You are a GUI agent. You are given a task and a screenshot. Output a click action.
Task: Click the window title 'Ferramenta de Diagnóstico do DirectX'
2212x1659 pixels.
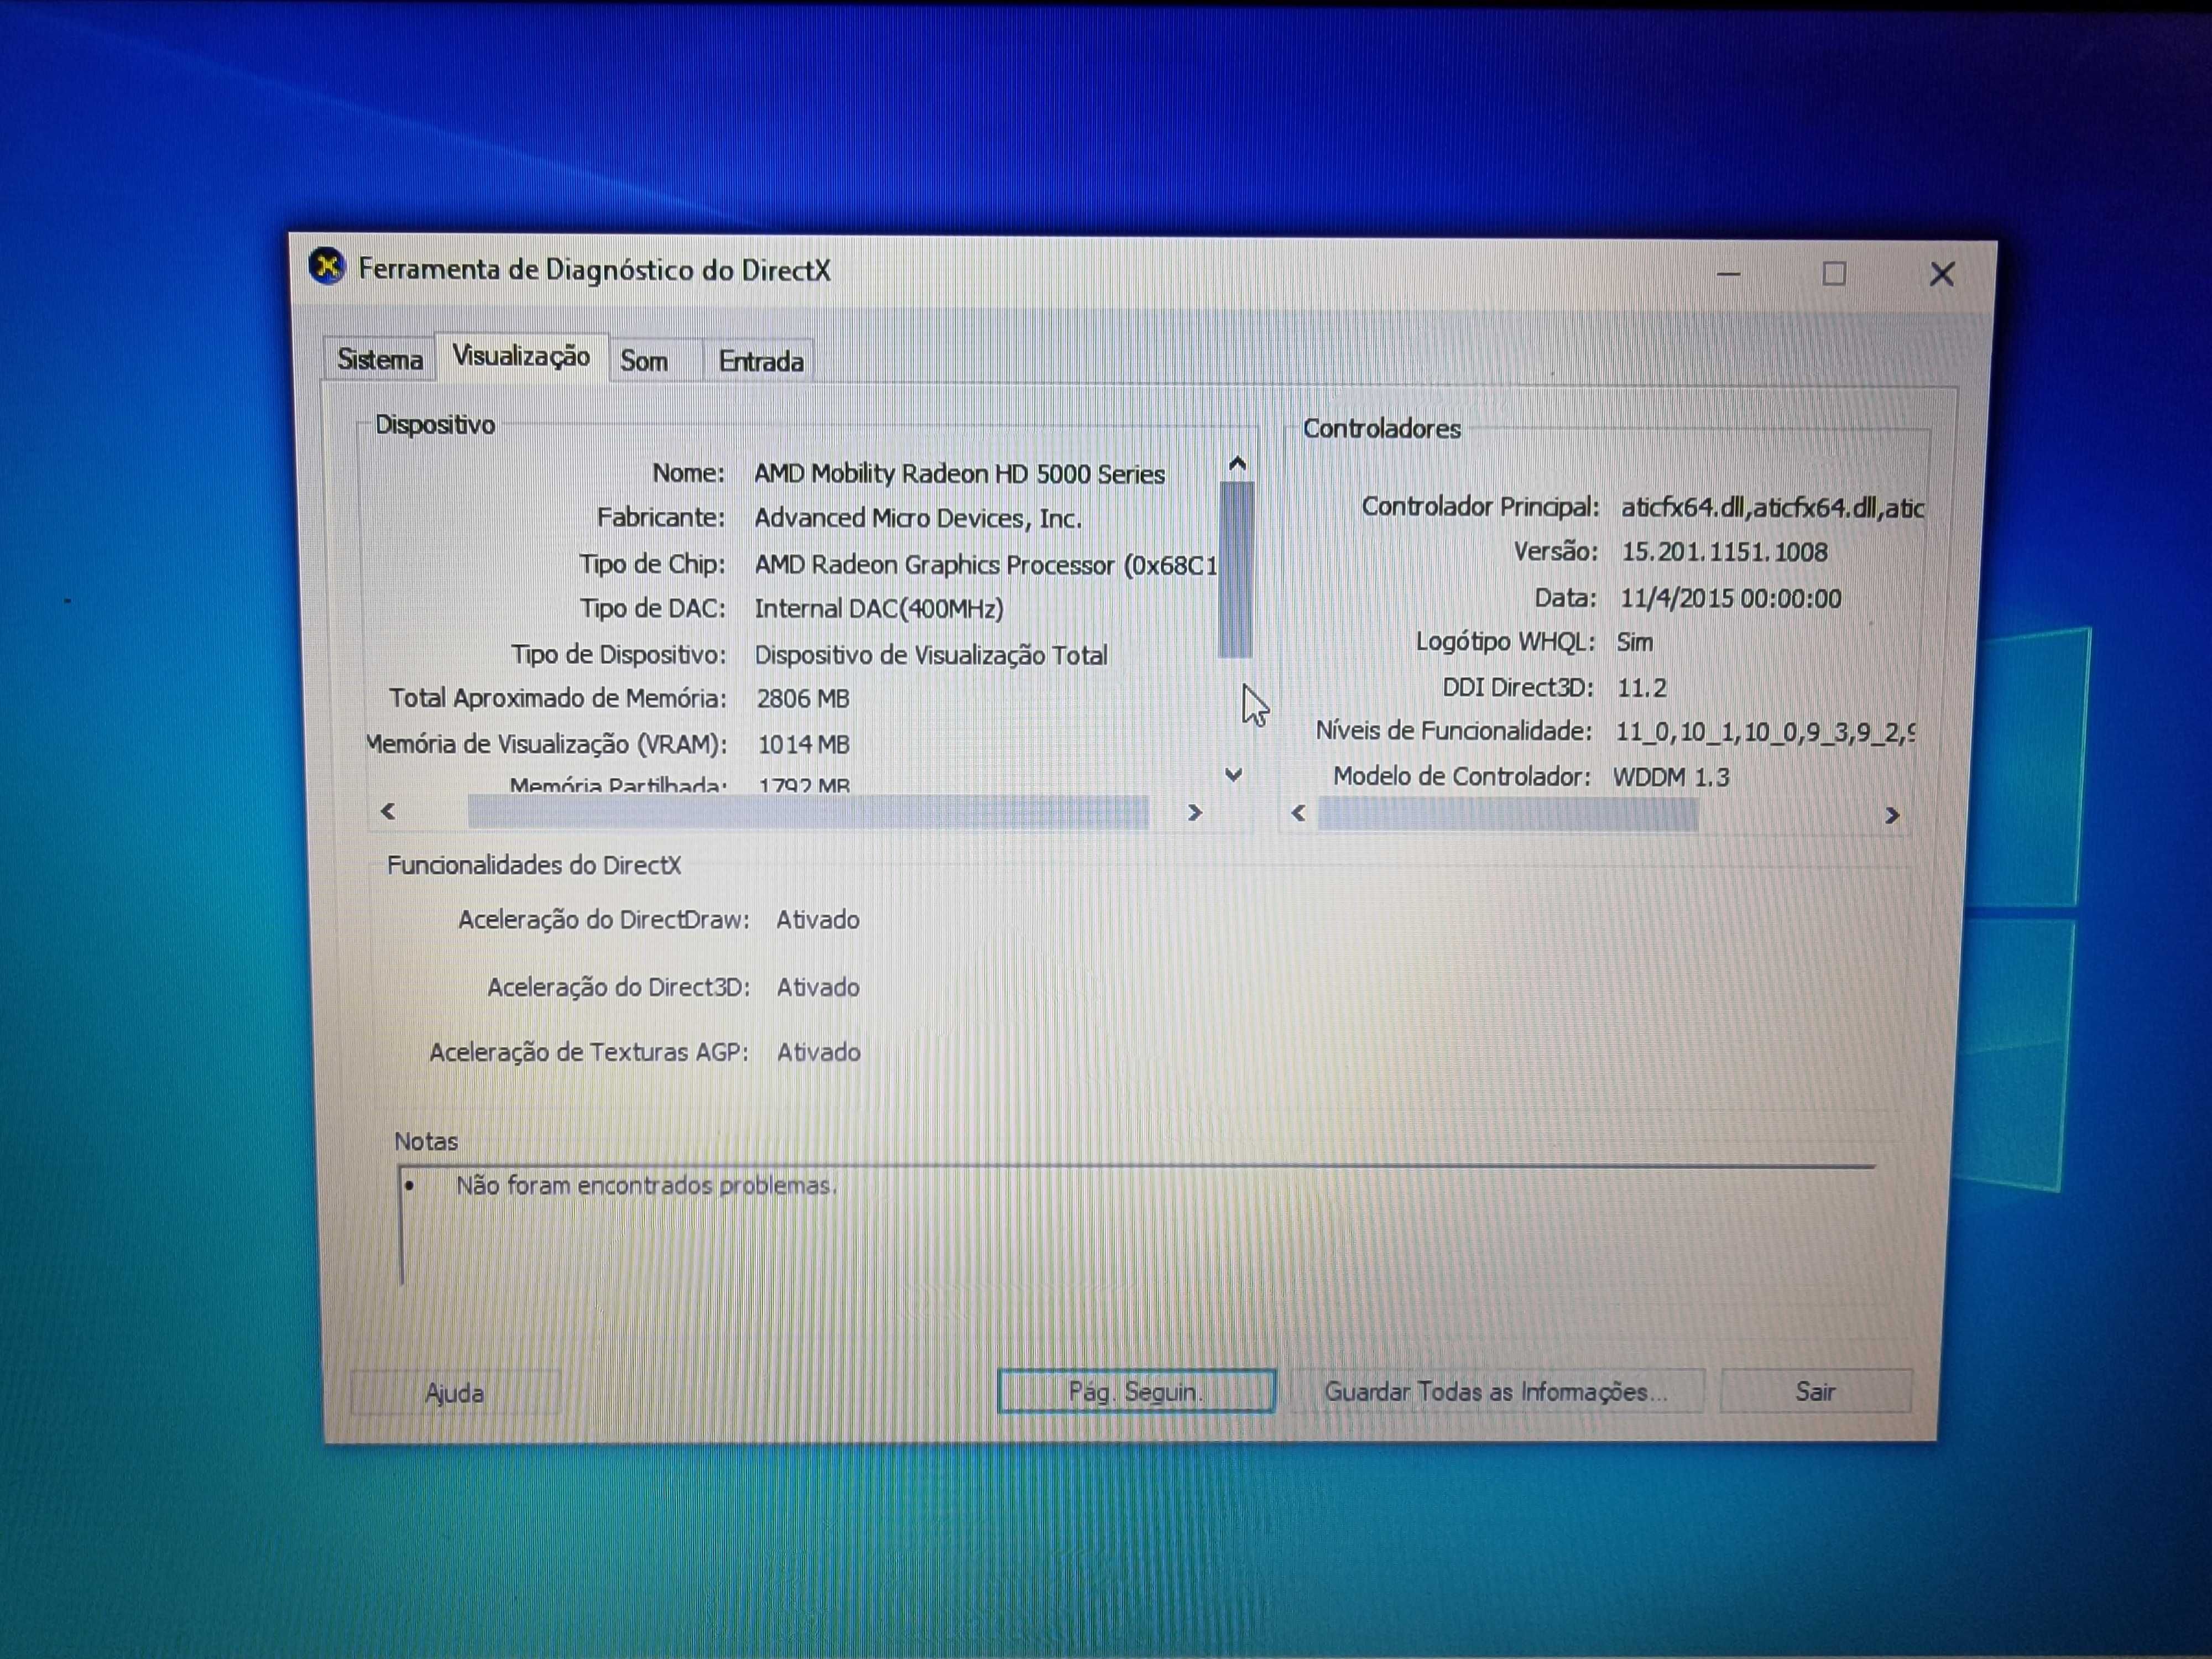pyautogui.click(x=594, y=270)
